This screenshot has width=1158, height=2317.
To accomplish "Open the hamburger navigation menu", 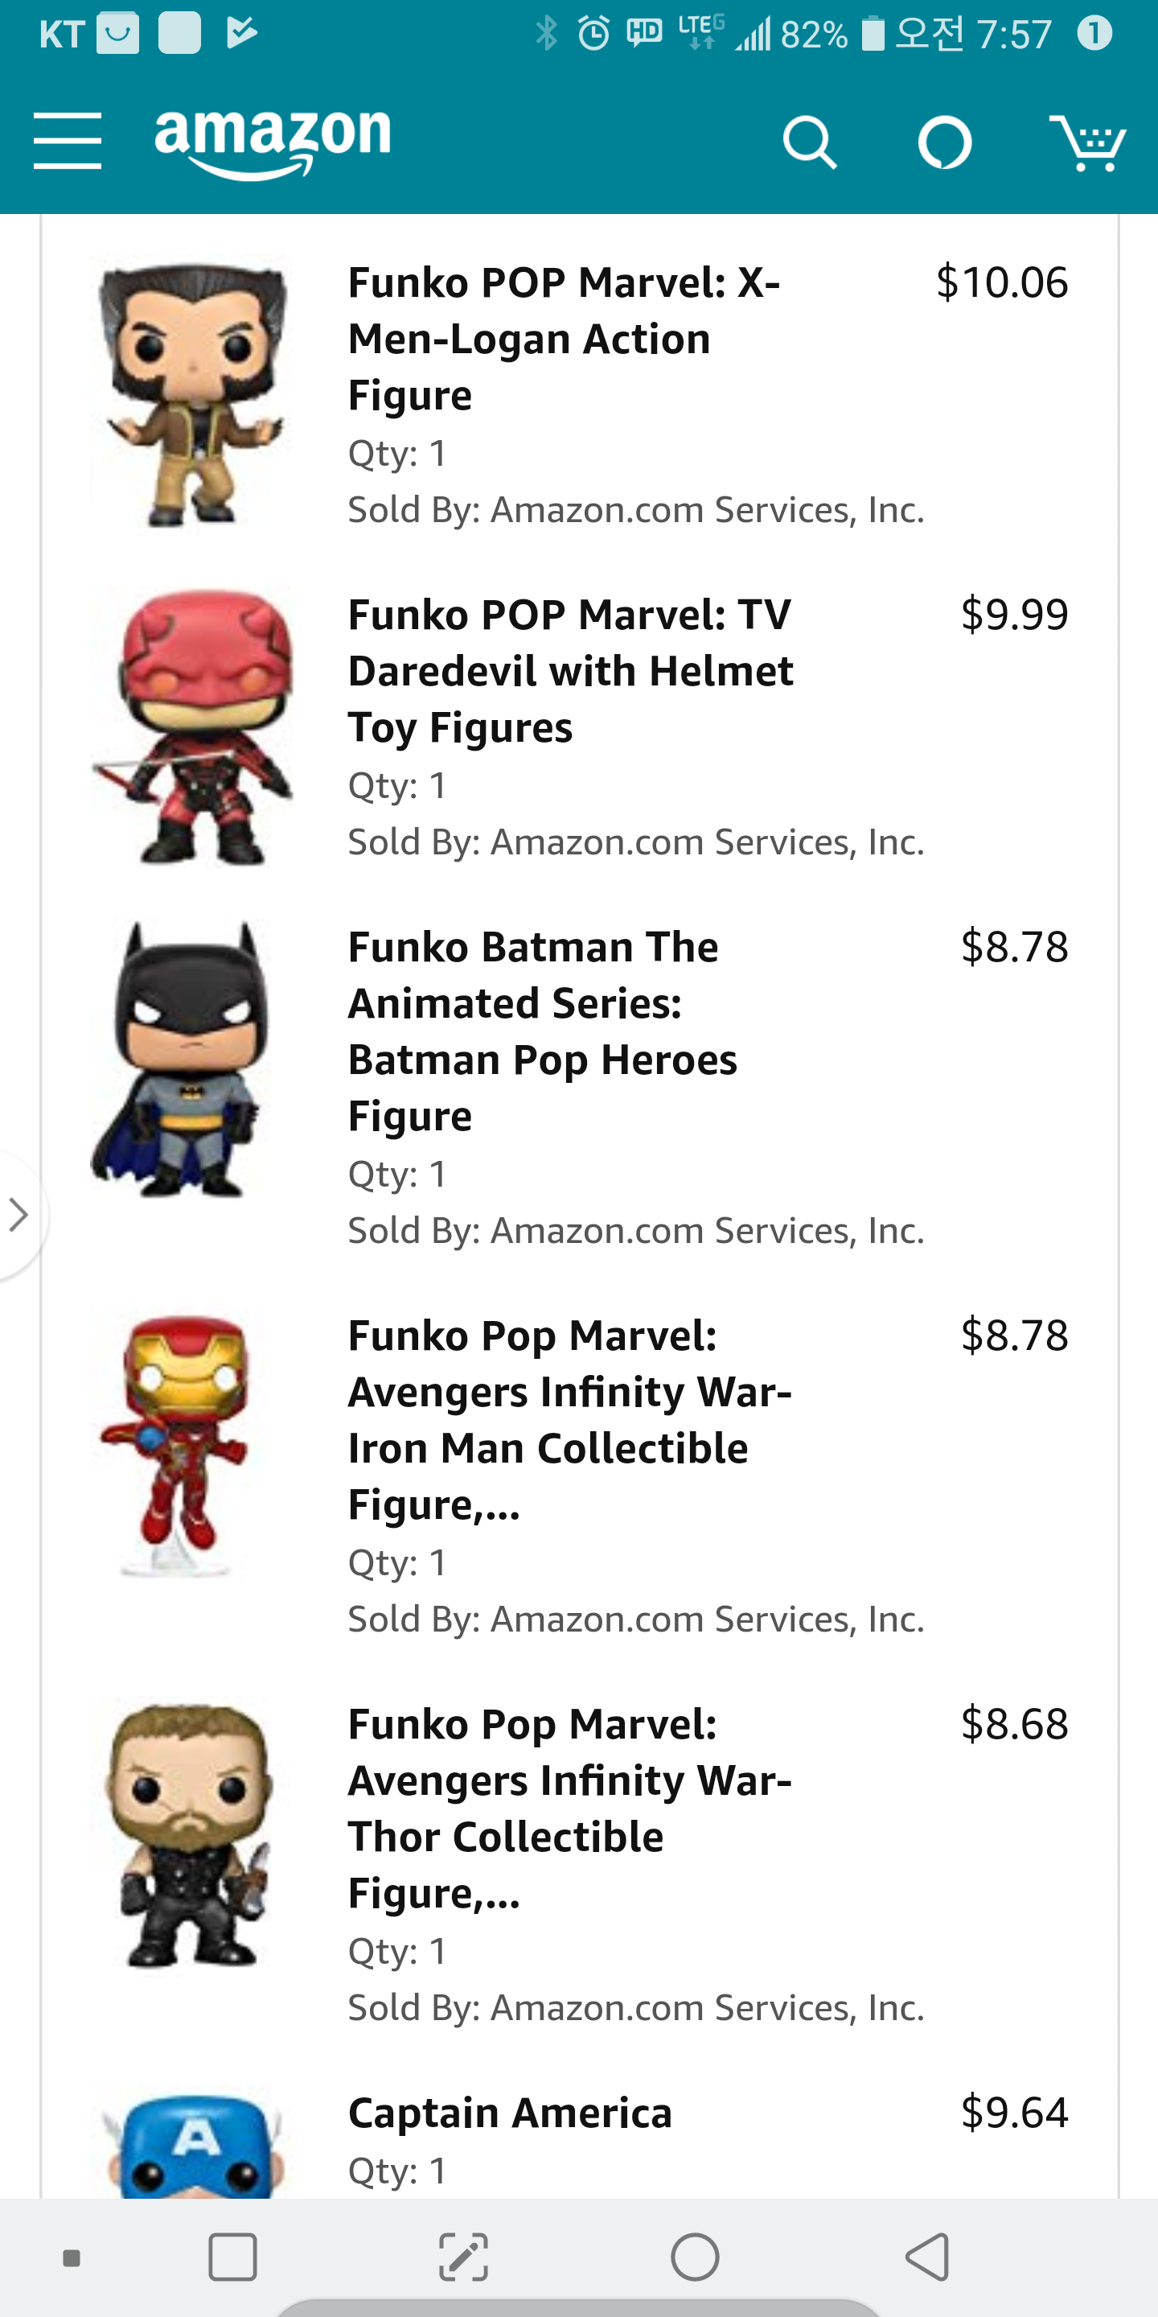I will click(68, 142).
